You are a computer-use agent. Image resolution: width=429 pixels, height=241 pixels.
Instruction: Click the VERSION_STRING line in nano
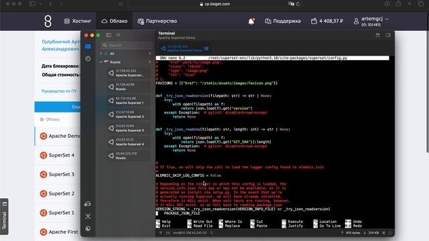pos(243,209)
